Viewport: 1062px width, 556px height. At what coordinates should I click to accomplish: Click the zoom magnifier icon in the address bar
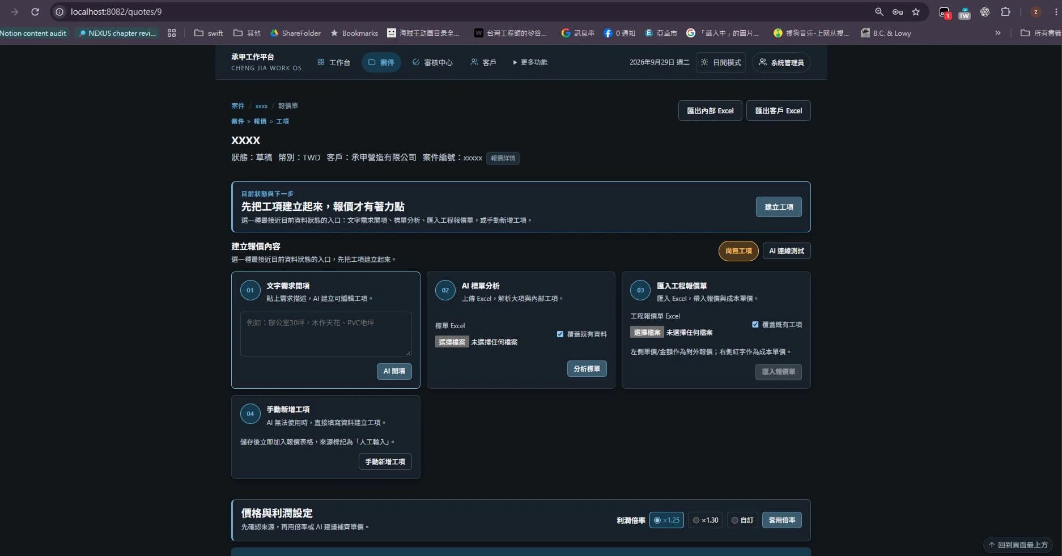pos(879,11)
